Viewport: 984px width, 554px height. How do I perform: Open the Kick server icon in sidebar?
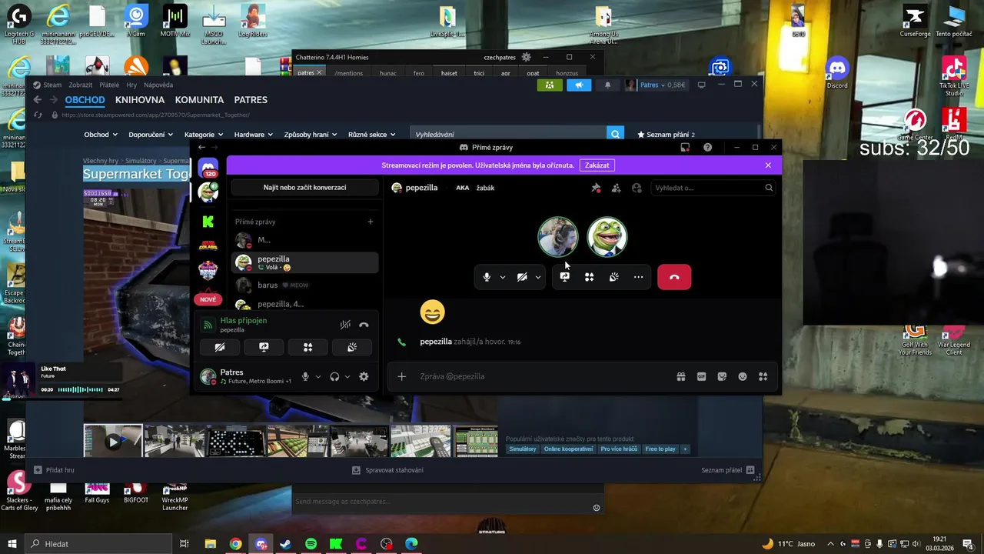[x=208, y=221]
